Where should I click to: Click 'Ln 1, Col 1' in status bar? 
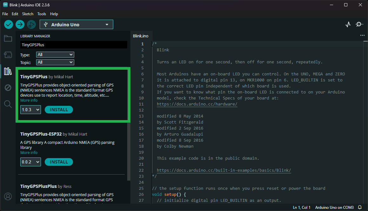[302, 208]
